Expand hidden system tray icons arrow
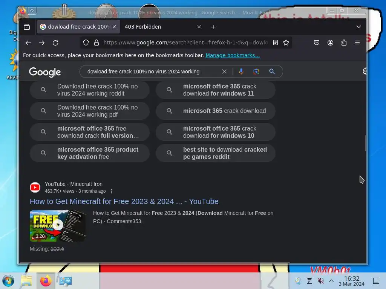The image size is (386, 289). (331, 281)
